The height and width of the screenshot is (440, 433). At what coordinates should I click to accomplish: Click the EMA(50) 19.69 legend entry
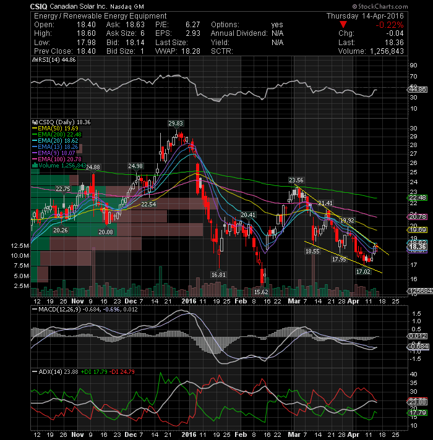(55, 129)
